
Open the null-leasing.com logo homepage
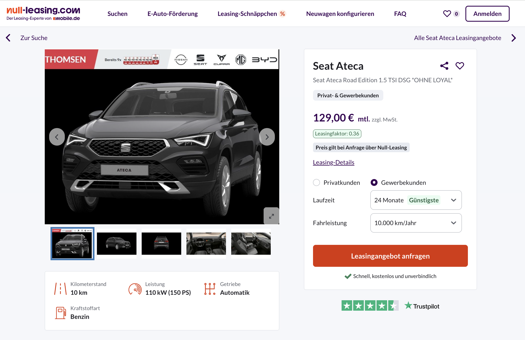click(43, 14)
